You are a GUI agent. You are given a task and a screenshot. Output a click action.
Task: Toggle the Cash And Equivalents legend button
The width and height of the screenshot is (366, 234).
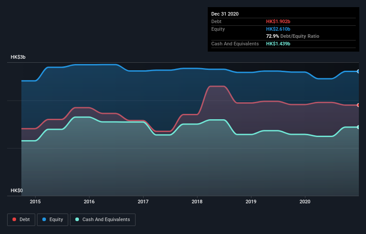tap(103, 220)
